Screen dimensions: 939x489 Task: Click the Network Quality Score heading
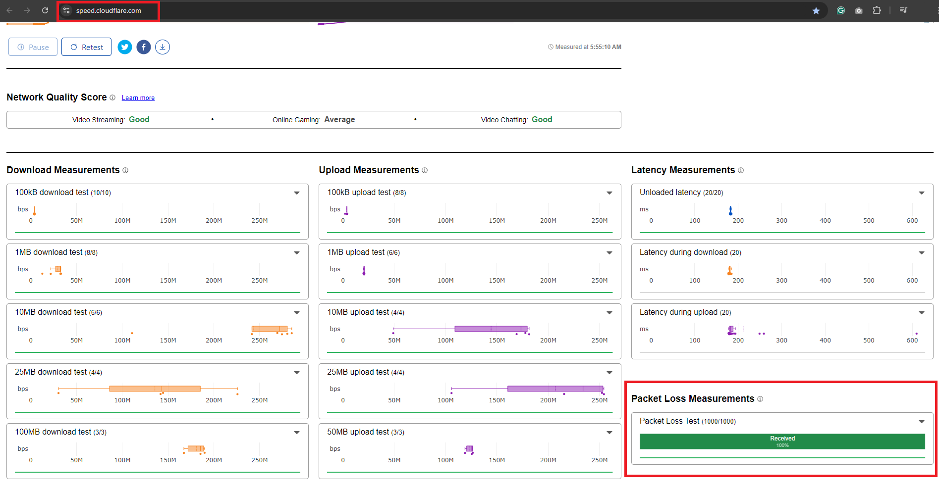pos(56,98)
